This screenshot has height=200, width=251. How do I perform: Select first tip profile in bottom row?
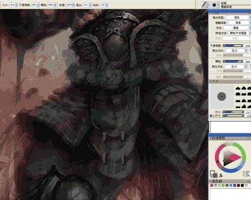[x=238, y=107]
